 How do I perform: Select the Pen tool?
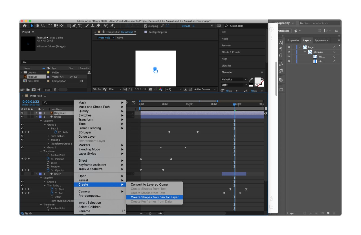pyautogui.click(x=74, y=26)
